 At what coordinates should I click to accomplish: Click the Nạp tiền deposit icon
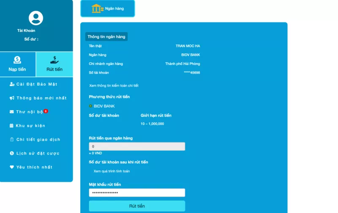pyautogui.click(x=17, y=60)
